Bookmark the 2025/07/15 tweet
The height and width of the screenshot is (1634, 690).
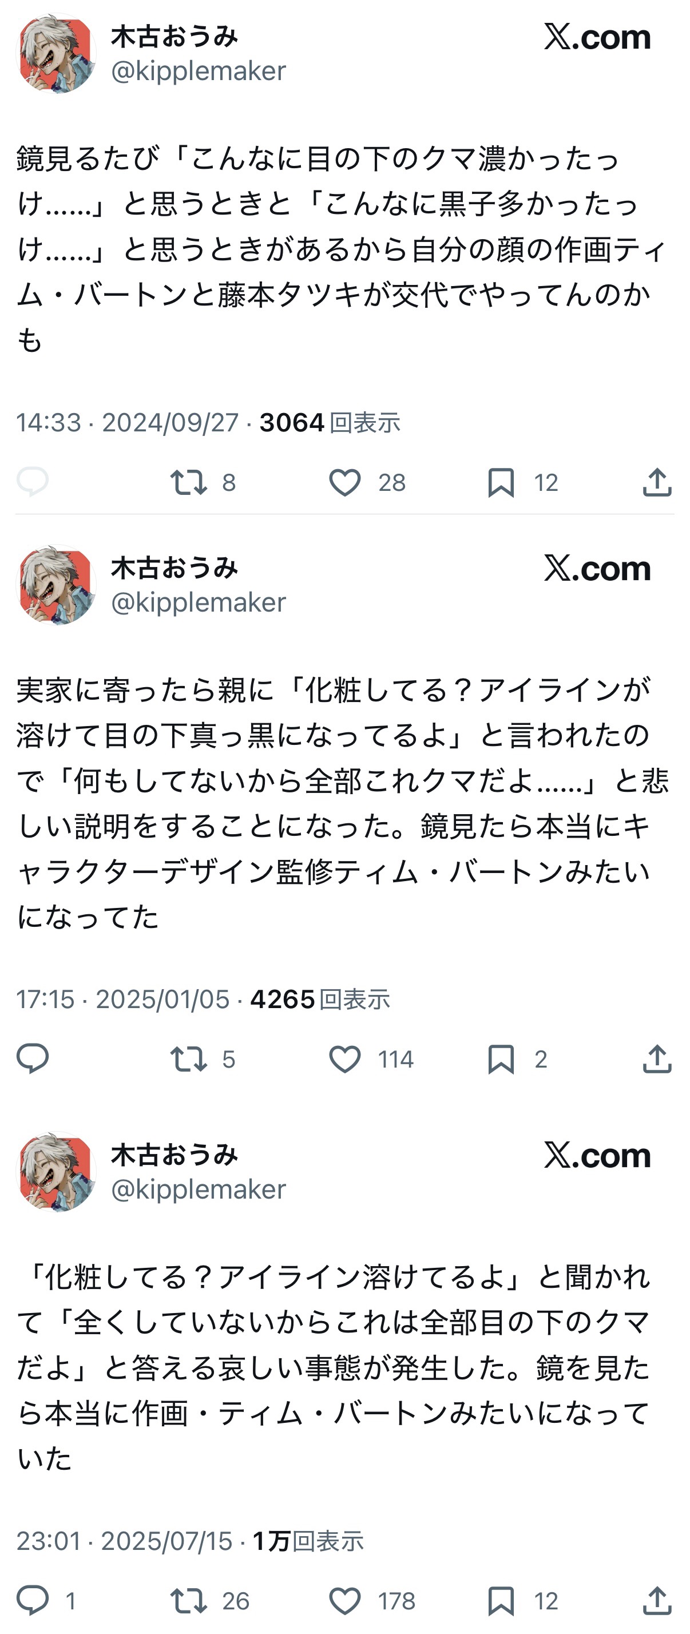501,1600
